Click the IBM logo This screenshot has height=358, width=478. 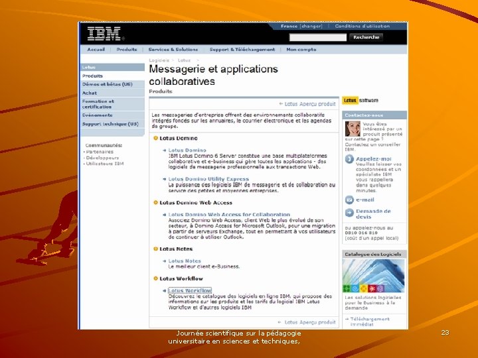tap(104, 34)
